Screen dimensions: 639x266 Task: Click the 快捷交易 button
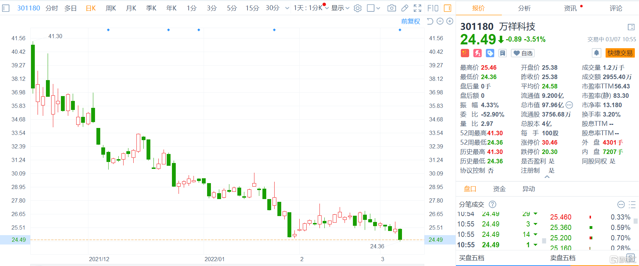pos(620,53)
